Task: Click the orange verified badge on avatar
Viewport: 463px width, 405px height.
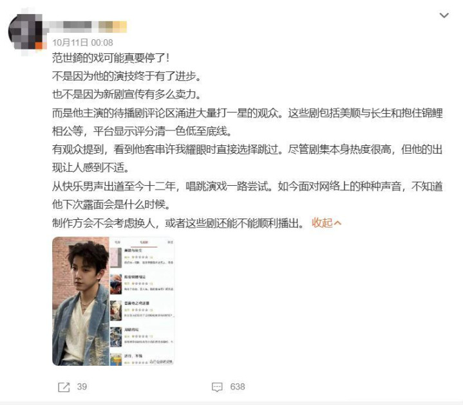Action: [x=39, y=46]
